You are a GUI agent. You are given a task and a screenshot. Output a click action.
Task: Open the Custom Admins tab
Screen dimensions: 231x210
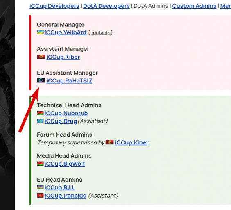coord(194,6)
